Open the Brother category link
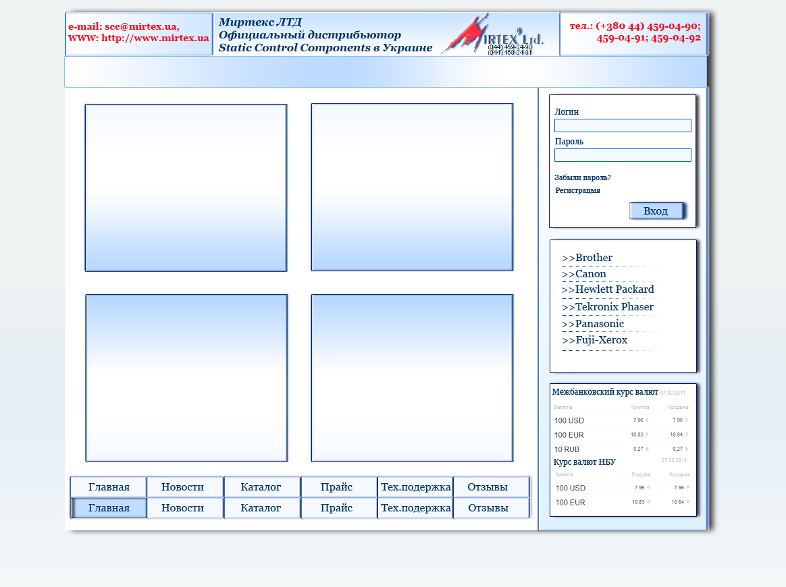This screenshot has width=786, height=587. (587, 258)
